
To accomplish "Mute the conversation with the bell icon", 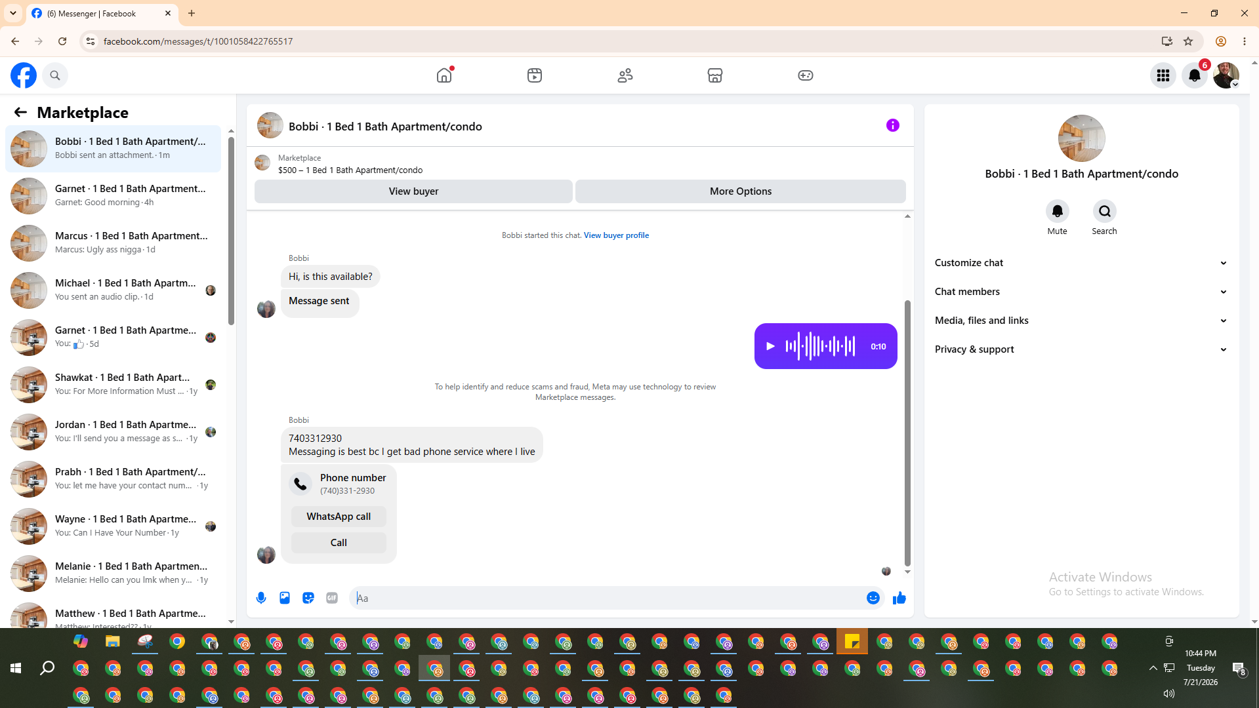I will (1058, 211).
